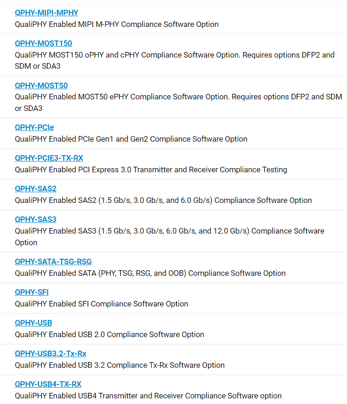
Task: Click the QPHY-PCIe link
Action: (34, 128)
